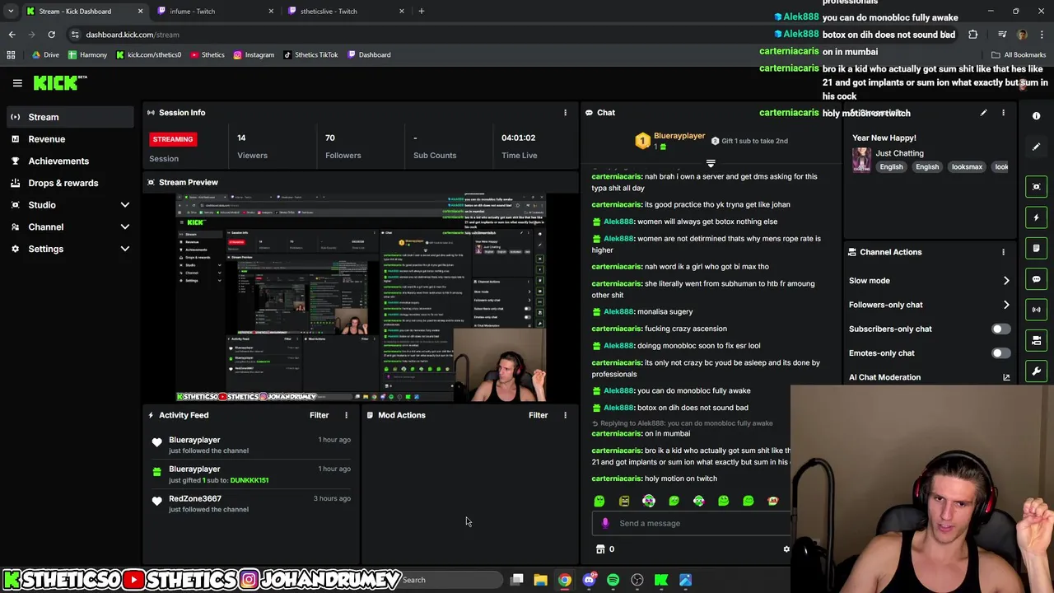Open Session Info three-dot options
Viewport: 1054px width, 593px height.
[565, 113]
